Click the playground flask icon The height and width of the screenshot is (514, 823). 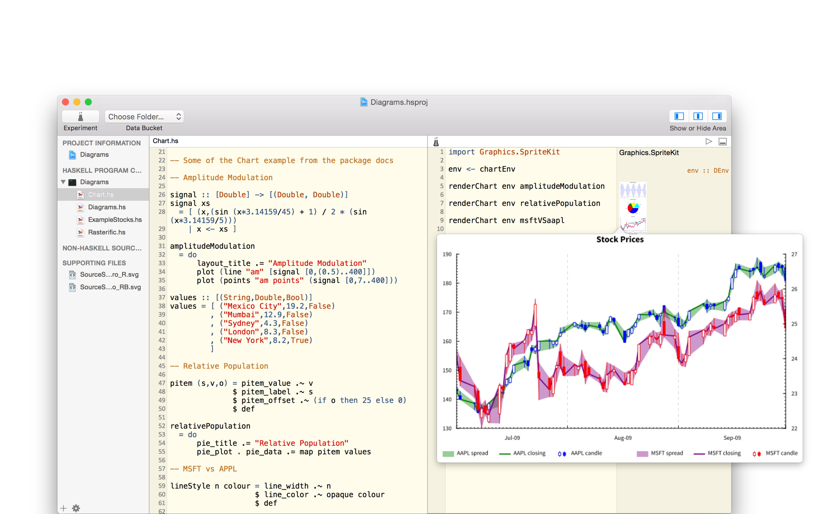(x=436, y=141)
